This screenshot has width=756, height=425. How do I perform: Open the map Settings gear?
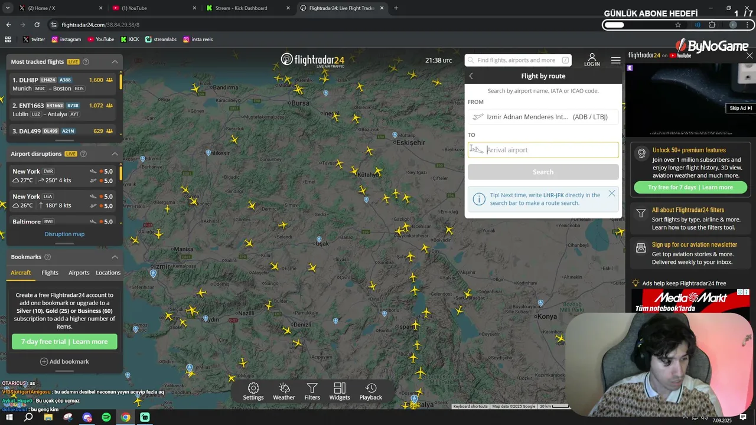[x=253, y=391]
